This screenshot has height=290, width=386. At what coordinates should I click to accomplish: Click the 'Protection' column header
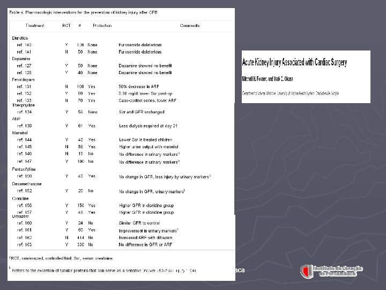(x=102, y=25)
